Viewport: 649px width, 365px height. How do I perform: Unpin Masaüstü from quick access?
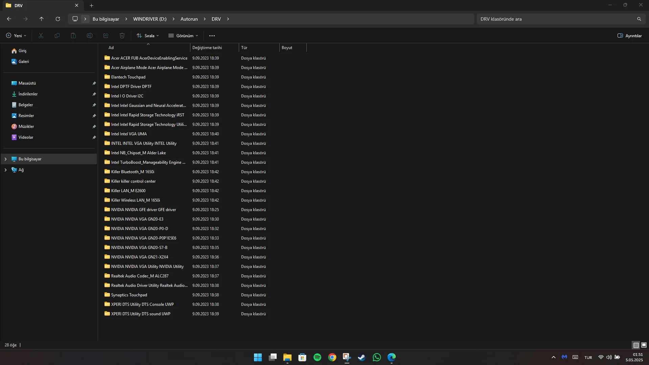(94, 83)
